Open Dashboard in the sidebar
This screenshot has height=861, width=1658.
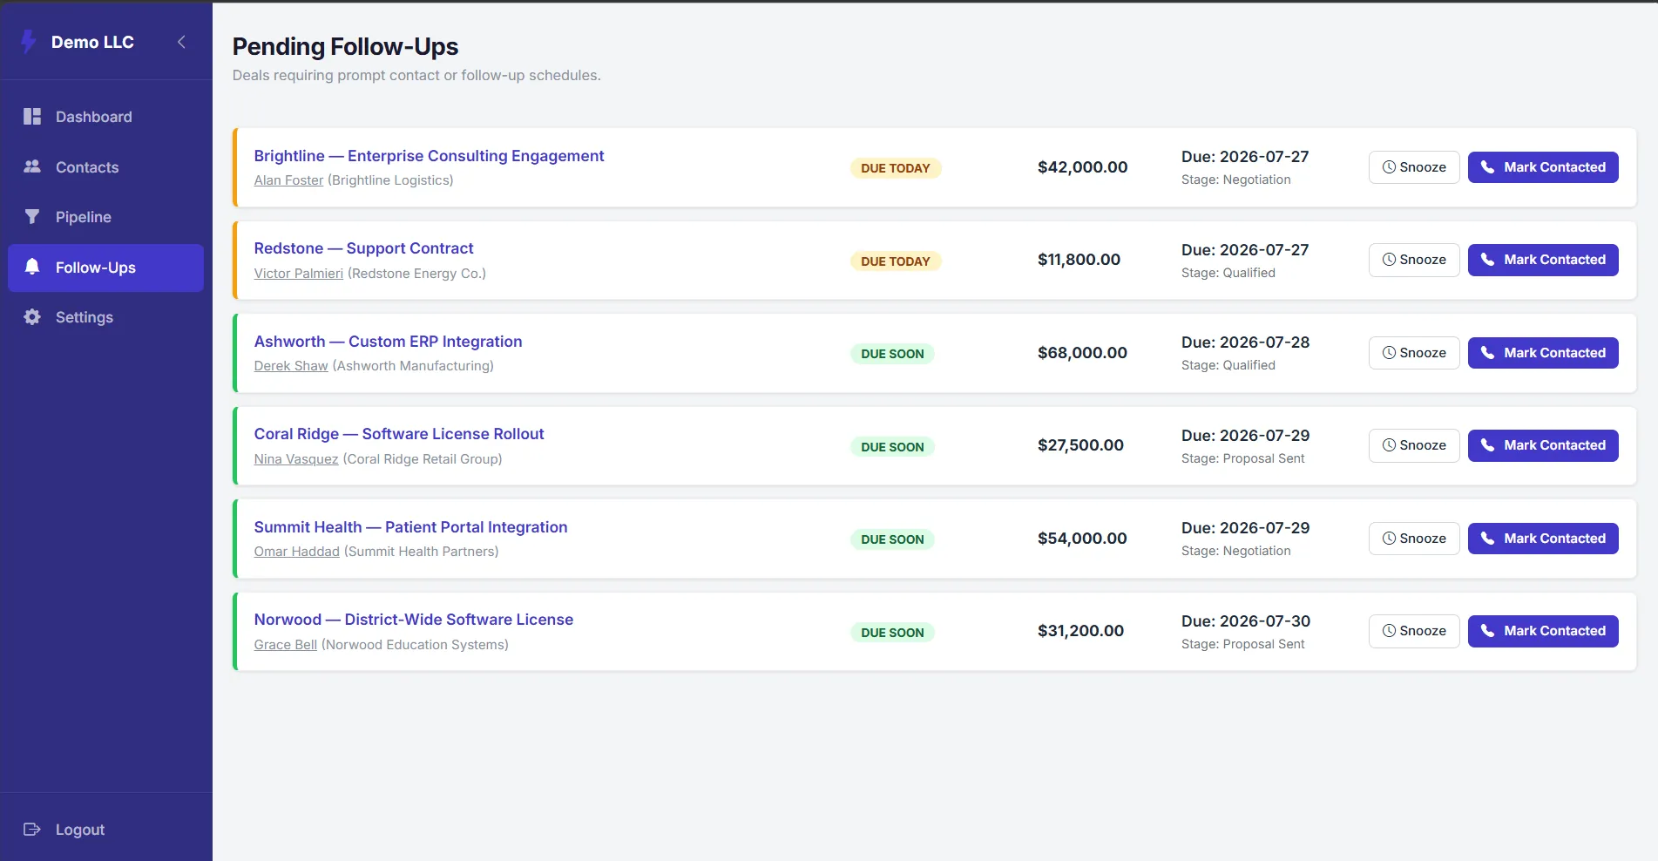[x=105, y=117]
